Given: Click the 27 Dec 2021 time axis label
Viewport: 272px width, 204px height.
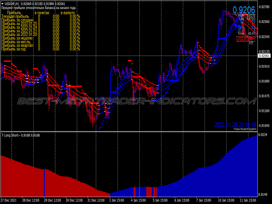Looking at the screenshot, I should 8,200.
